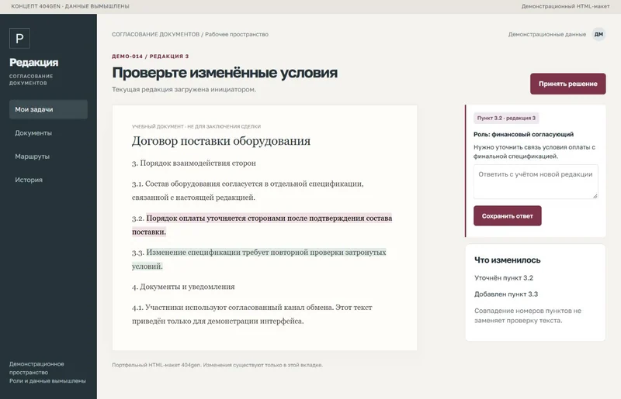Click the СОГЛАСОВАНИЕ ДОКУМЕНТОВ breadcrumb
621x399 pixels.
156,34
